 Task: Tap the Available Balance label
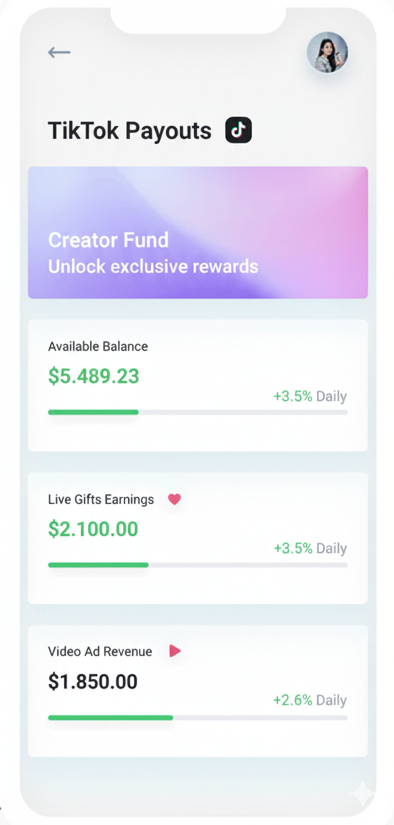[98, 346]
